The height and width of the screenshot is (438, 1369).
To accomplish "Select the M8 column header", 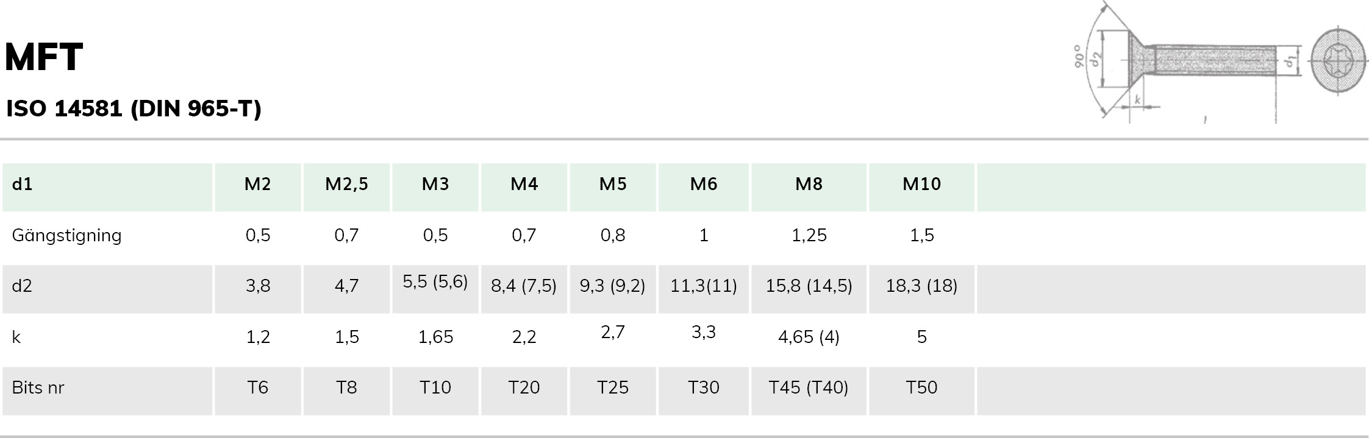I will (809, 184).
